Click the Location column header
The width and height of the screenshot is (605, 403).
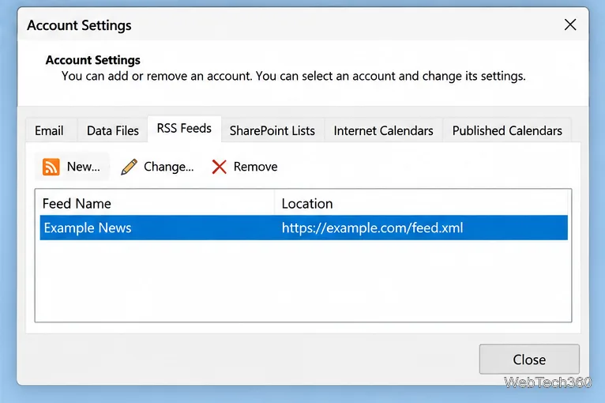(x=421, y=203)
